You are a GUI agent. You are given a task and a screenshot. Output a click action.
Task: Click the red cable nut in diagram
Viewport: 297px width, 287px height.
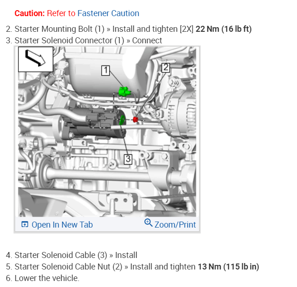coord(135,120)
